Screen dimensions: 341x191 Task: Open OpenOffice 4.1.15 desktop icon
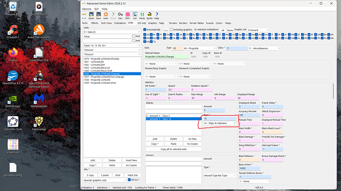pyautogui.click(x=13, y=77)
